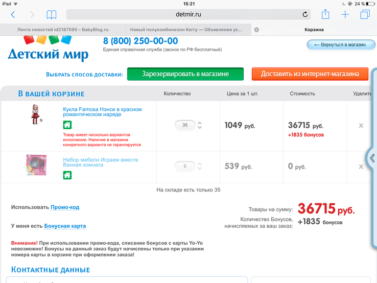Image resolution: width=377 pixels, height=283 pixels.
Task: Click green home icon under Famosa doll
Action: pyautogui.click(x=67, y=125)
